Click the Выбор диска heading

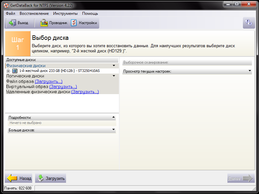[x=50, y=38]
